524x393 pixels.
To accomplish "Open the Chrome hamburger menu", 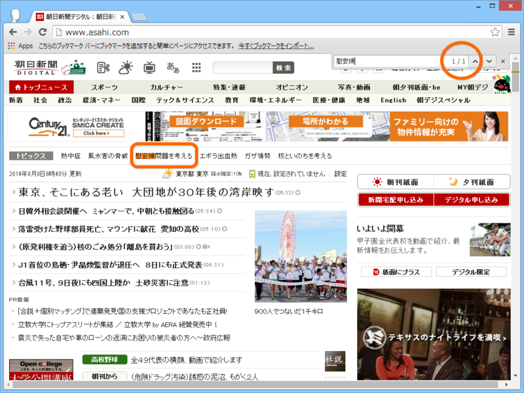I will point(512,32).
